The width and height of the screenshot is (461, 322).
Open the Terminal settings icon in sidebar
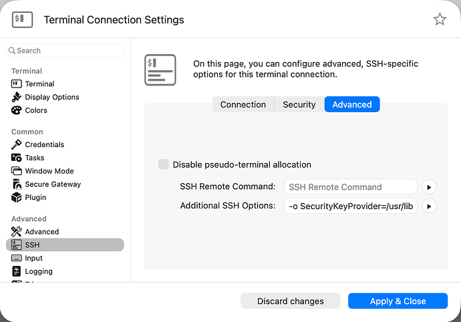tap(17, 84)
